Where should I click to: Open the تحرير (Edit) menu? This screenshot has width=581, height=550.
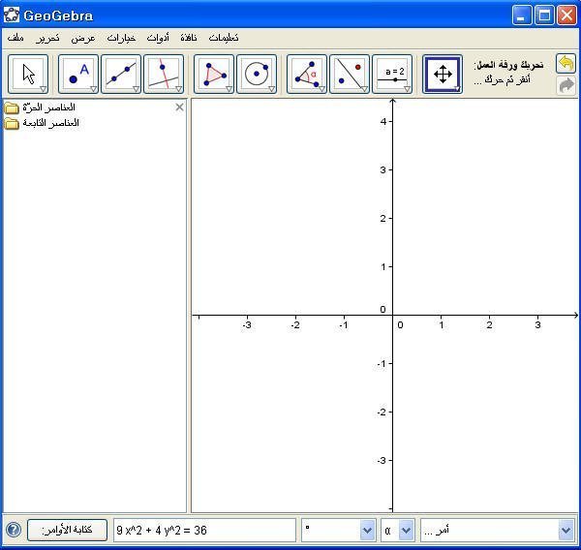tap(47, 38)
